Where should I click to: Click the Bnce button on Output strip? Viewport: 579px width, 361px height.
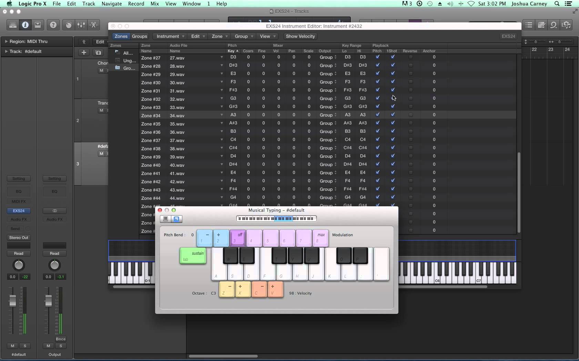point(61,339)
